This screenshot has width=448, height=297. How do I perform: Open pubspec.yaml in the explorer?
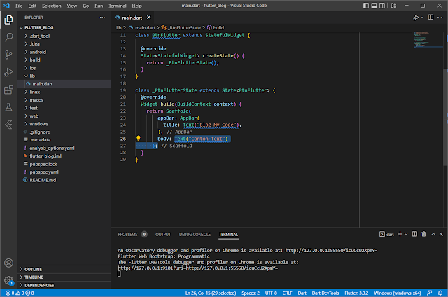pyautogui.click(x=43, y=172)
